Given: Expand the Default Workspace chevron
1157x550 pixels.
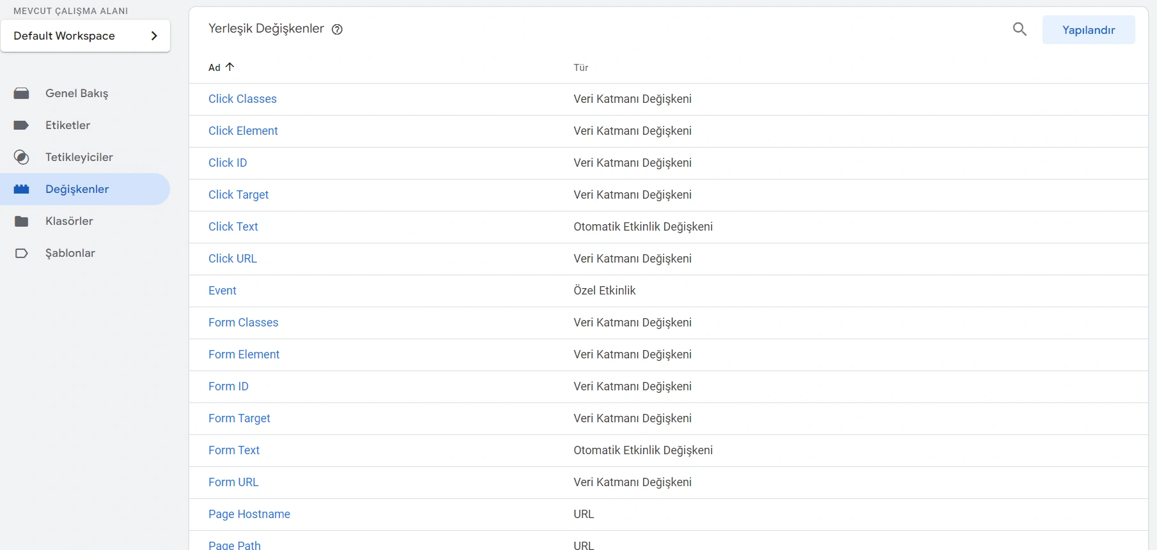Looking at the screenshot, I should [x=154, y=36].
